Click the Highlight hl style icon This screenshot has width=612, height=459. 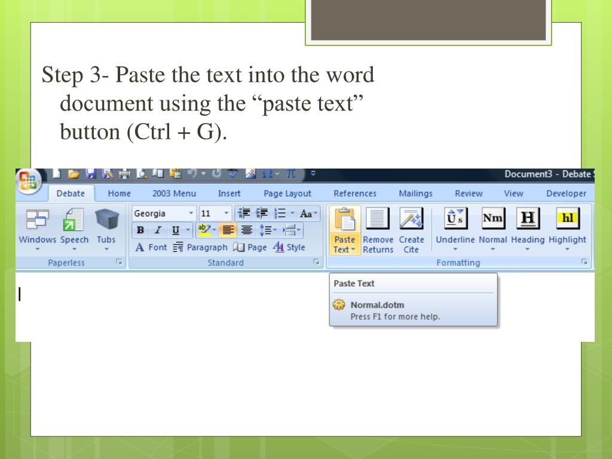(x=568, y=219)
